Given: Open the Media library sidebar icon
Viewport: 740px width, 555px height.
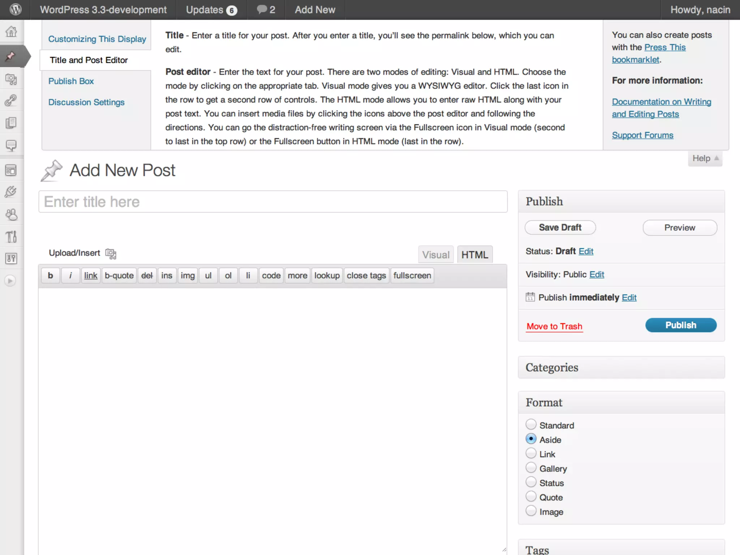Looking at the screenshot, I should point(11,79).
